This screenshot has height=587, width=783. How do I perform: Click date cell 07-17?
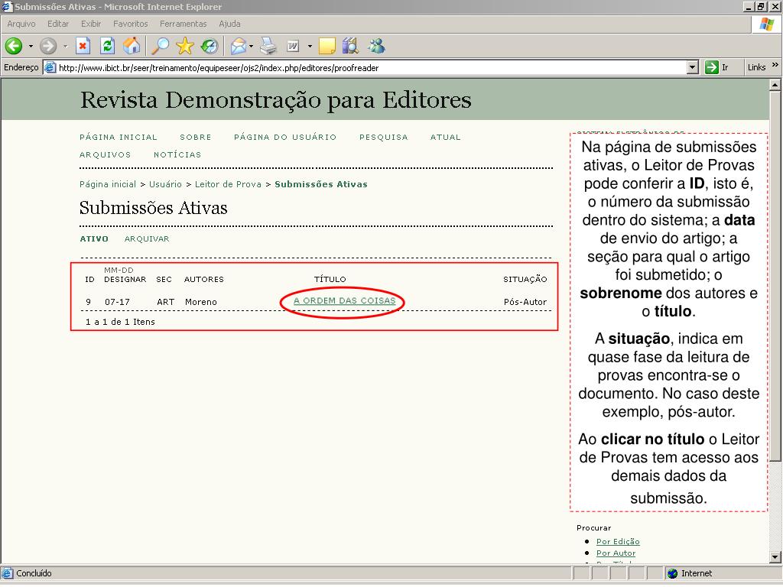tap(117, 302)
